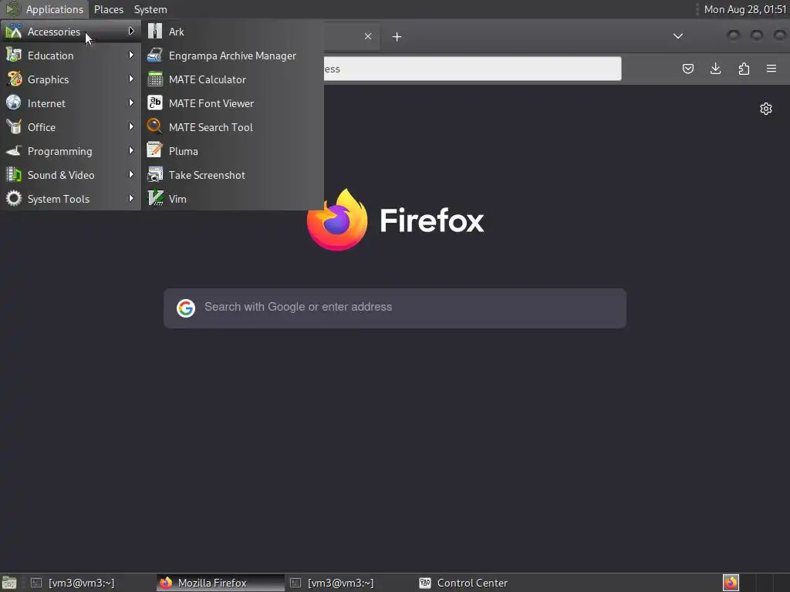Click the Google search box on page

click(x=395, y=308)
